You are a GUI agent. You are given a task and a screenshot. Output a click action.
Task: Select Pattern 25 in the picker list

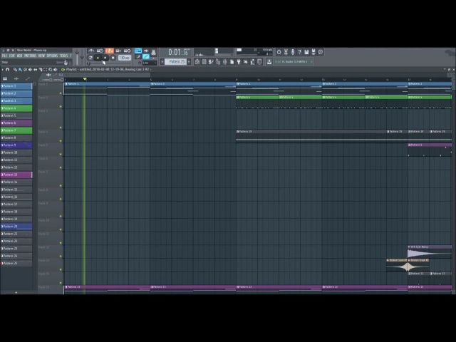pos(16,263)
